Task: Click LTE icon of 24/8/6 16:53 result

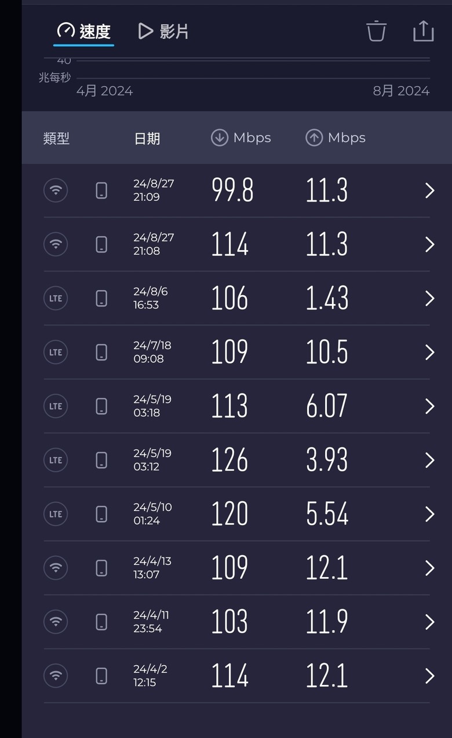Action: (x=56, y=298)
